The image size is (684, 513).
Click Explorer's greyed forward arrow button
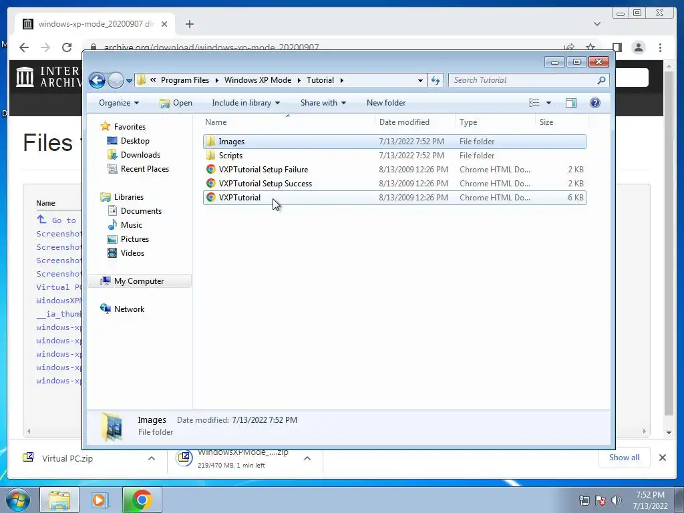tap(116, 80)
